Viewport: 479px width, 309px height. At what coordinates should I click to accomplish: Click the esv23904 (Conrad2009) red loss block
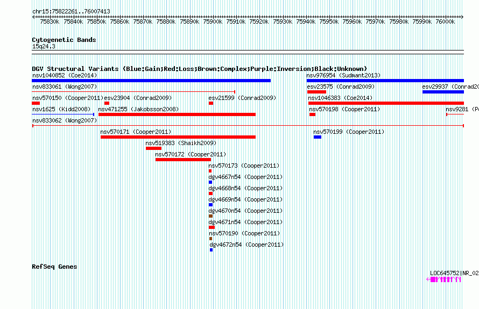pyautogui.click(x=107, y=103)
